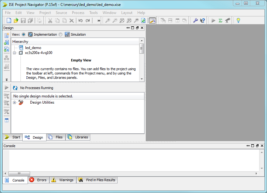Select the Design Utilities process item
The image size is (267, 193).
[42, 102]
